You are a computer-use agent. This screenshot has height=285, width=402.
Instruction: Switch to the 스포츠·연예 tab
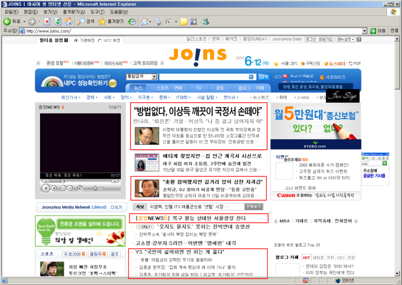click(x=169, y=88)
